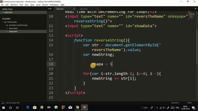Switch to Google Chrome on taskbar
This screenshot has height=111, width=198.
pyautogui.click(x=77, y=107)
